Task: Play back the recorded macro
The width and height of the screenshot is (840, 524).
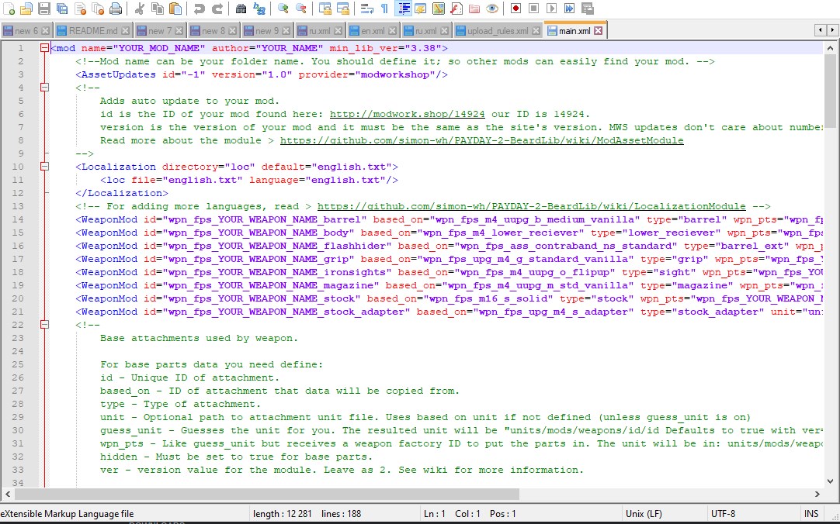Action: [x=551, y=9]
